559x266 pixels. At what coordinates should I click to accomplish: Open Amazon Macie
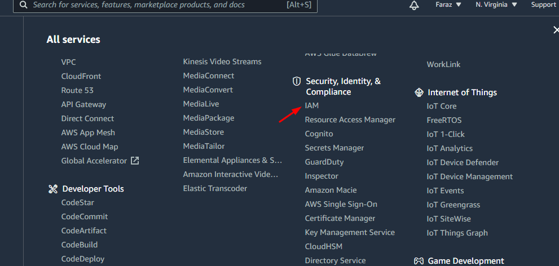click(x=331, y=190)
